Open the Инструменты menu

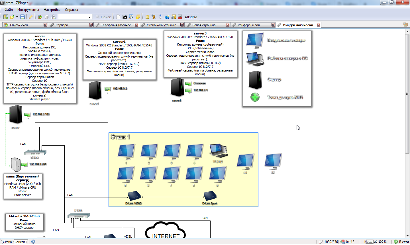coord(28,10)
